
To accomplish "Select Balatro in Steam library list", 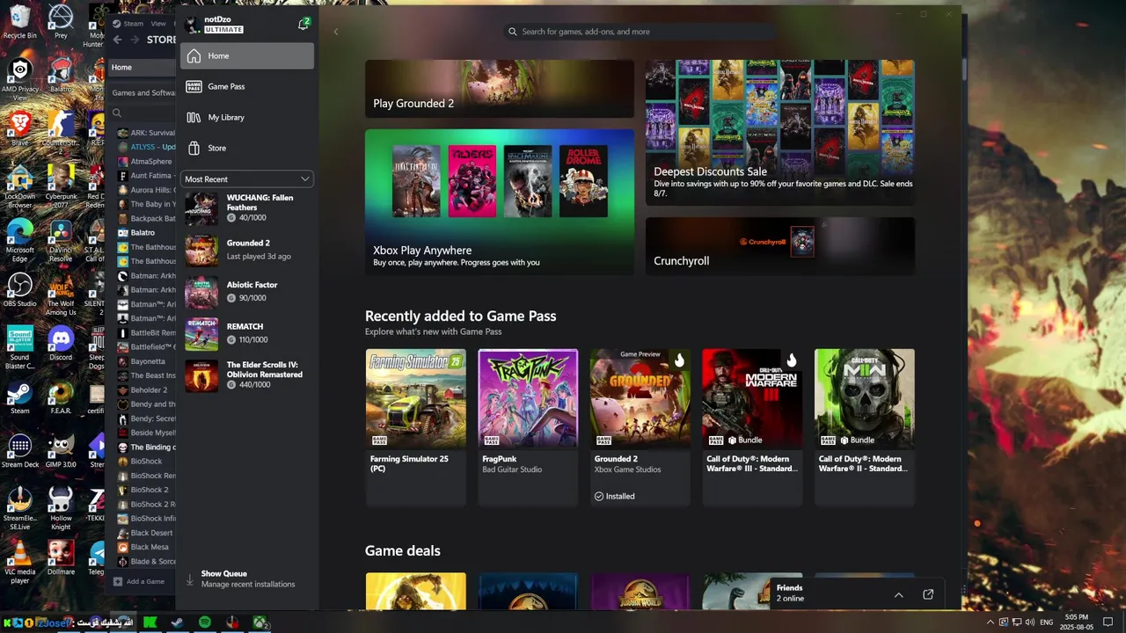I will click(143, 233).
